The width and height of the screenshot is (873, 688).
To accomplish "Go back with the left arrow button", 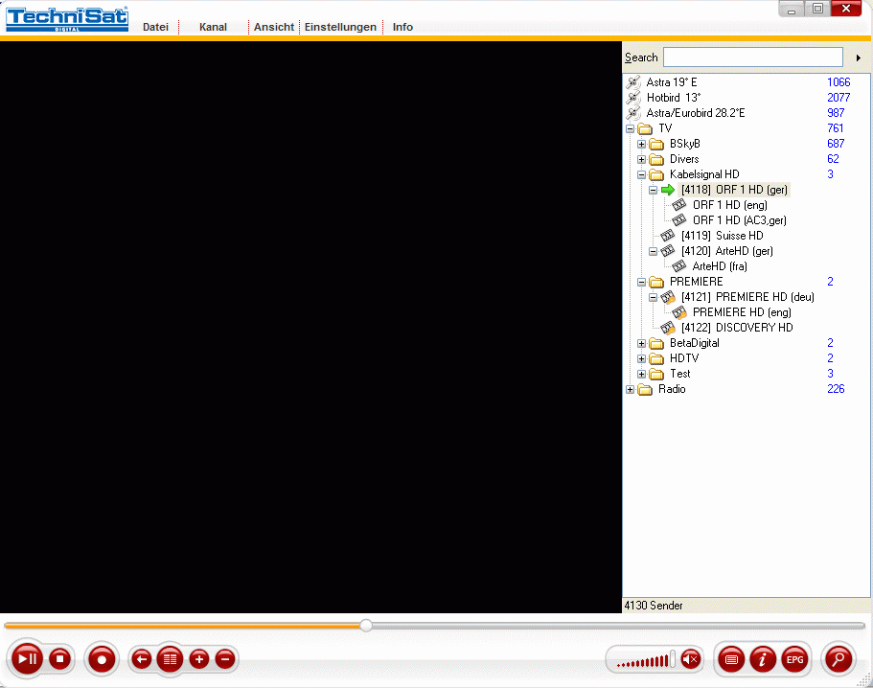I will (x=142, y=659).
